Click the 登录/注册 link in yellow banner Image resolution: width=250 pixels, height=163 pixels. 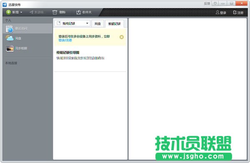pos(65,40)
